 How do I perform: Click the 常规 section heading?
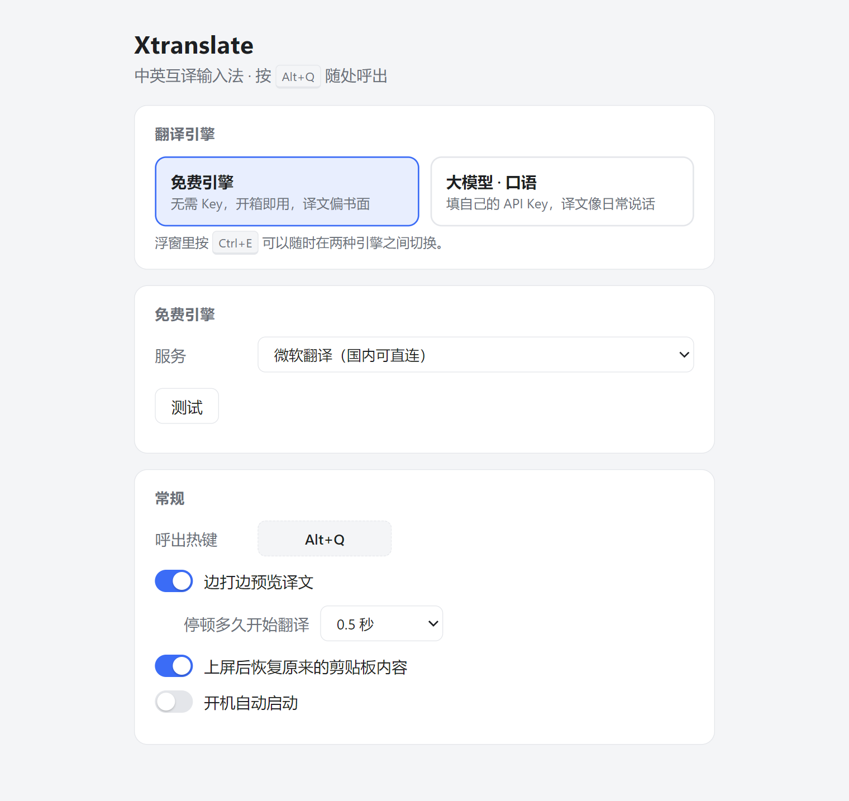click(170, 498)
